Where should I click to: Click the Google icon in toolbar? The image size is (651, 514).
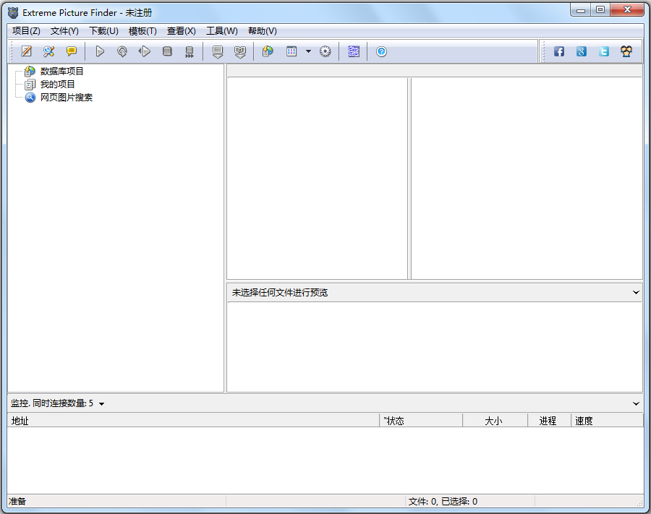tap(582, 51)
